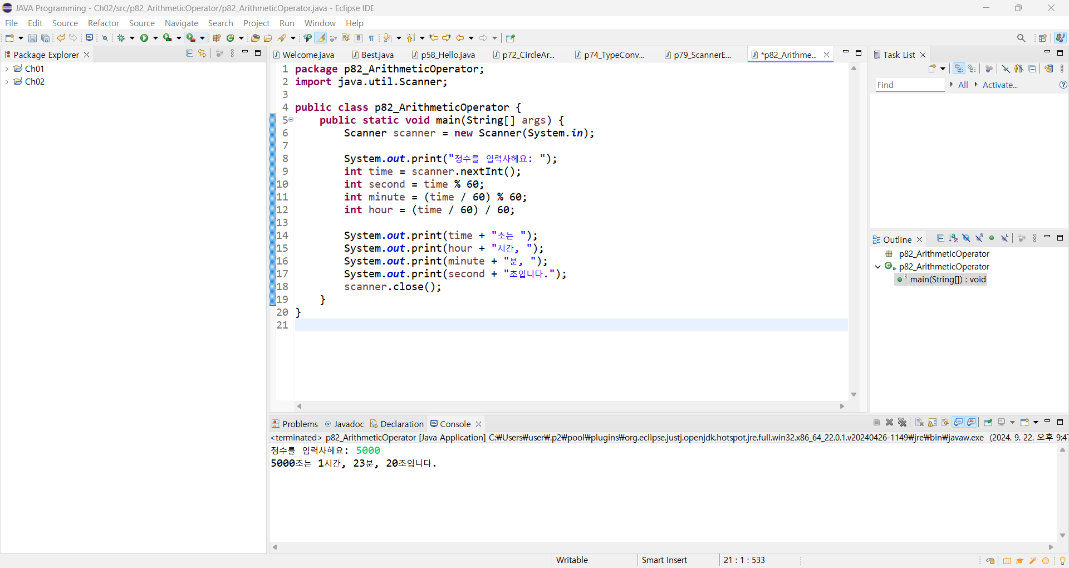Screen dimensions: 1069x568
Task: Click the Save icon in the main toolbar
Action: 32,38
